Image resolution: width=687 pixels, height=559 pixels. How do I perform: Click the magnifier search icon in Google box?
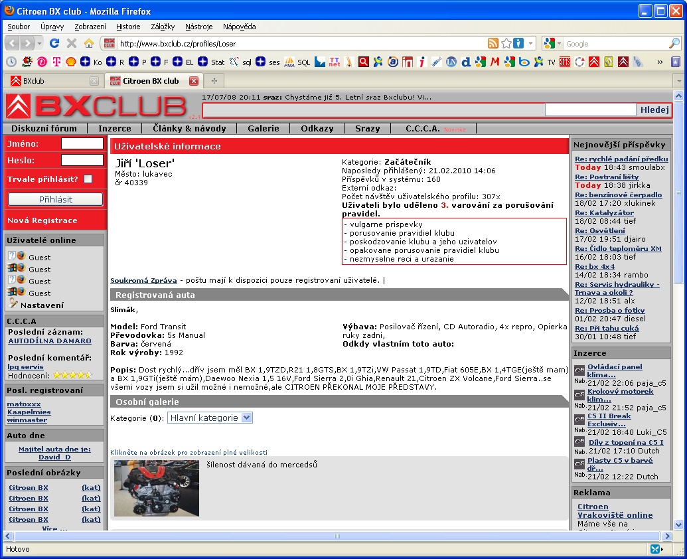tap(674, 43)
